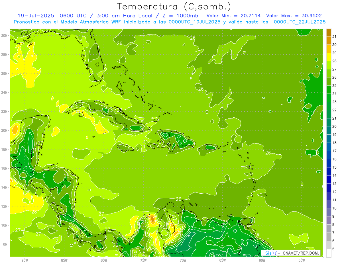The height and width of the screenshot is (264, 342).
Task: Click the '24N' latitude axis label
Action: [5, 93]
